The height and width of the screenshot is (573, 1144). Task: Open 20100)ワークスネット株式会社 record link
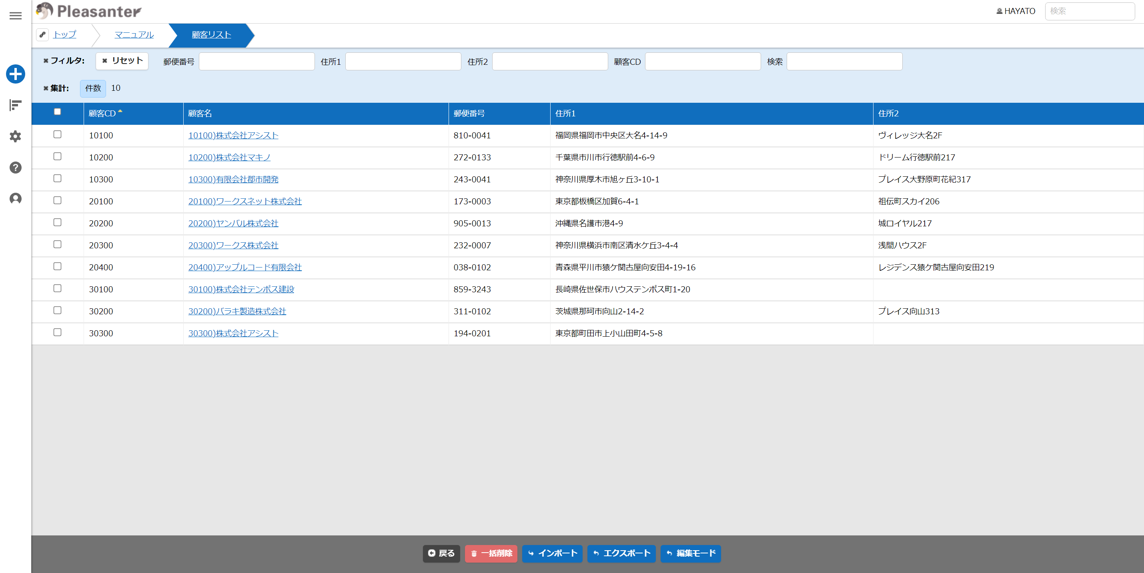point(245,202)
